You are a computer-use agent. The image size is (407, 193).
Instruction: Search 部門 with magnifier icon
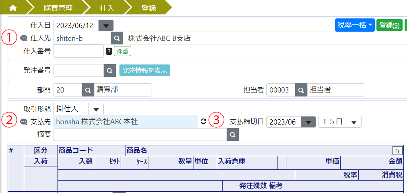(88, 90)
